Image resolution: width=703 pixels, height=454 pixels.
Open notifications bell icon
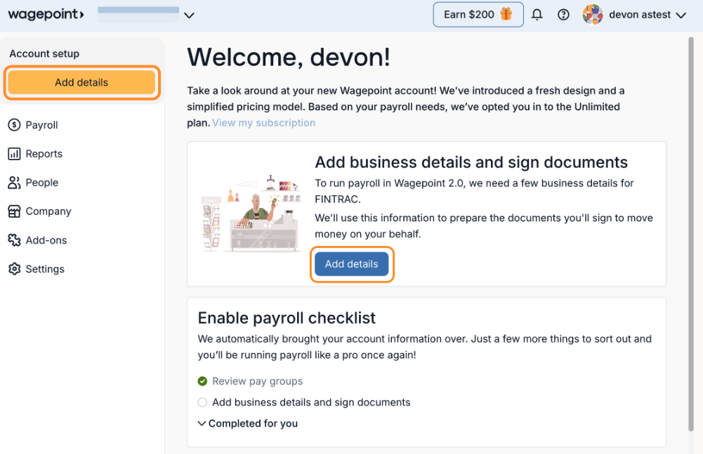537,15
